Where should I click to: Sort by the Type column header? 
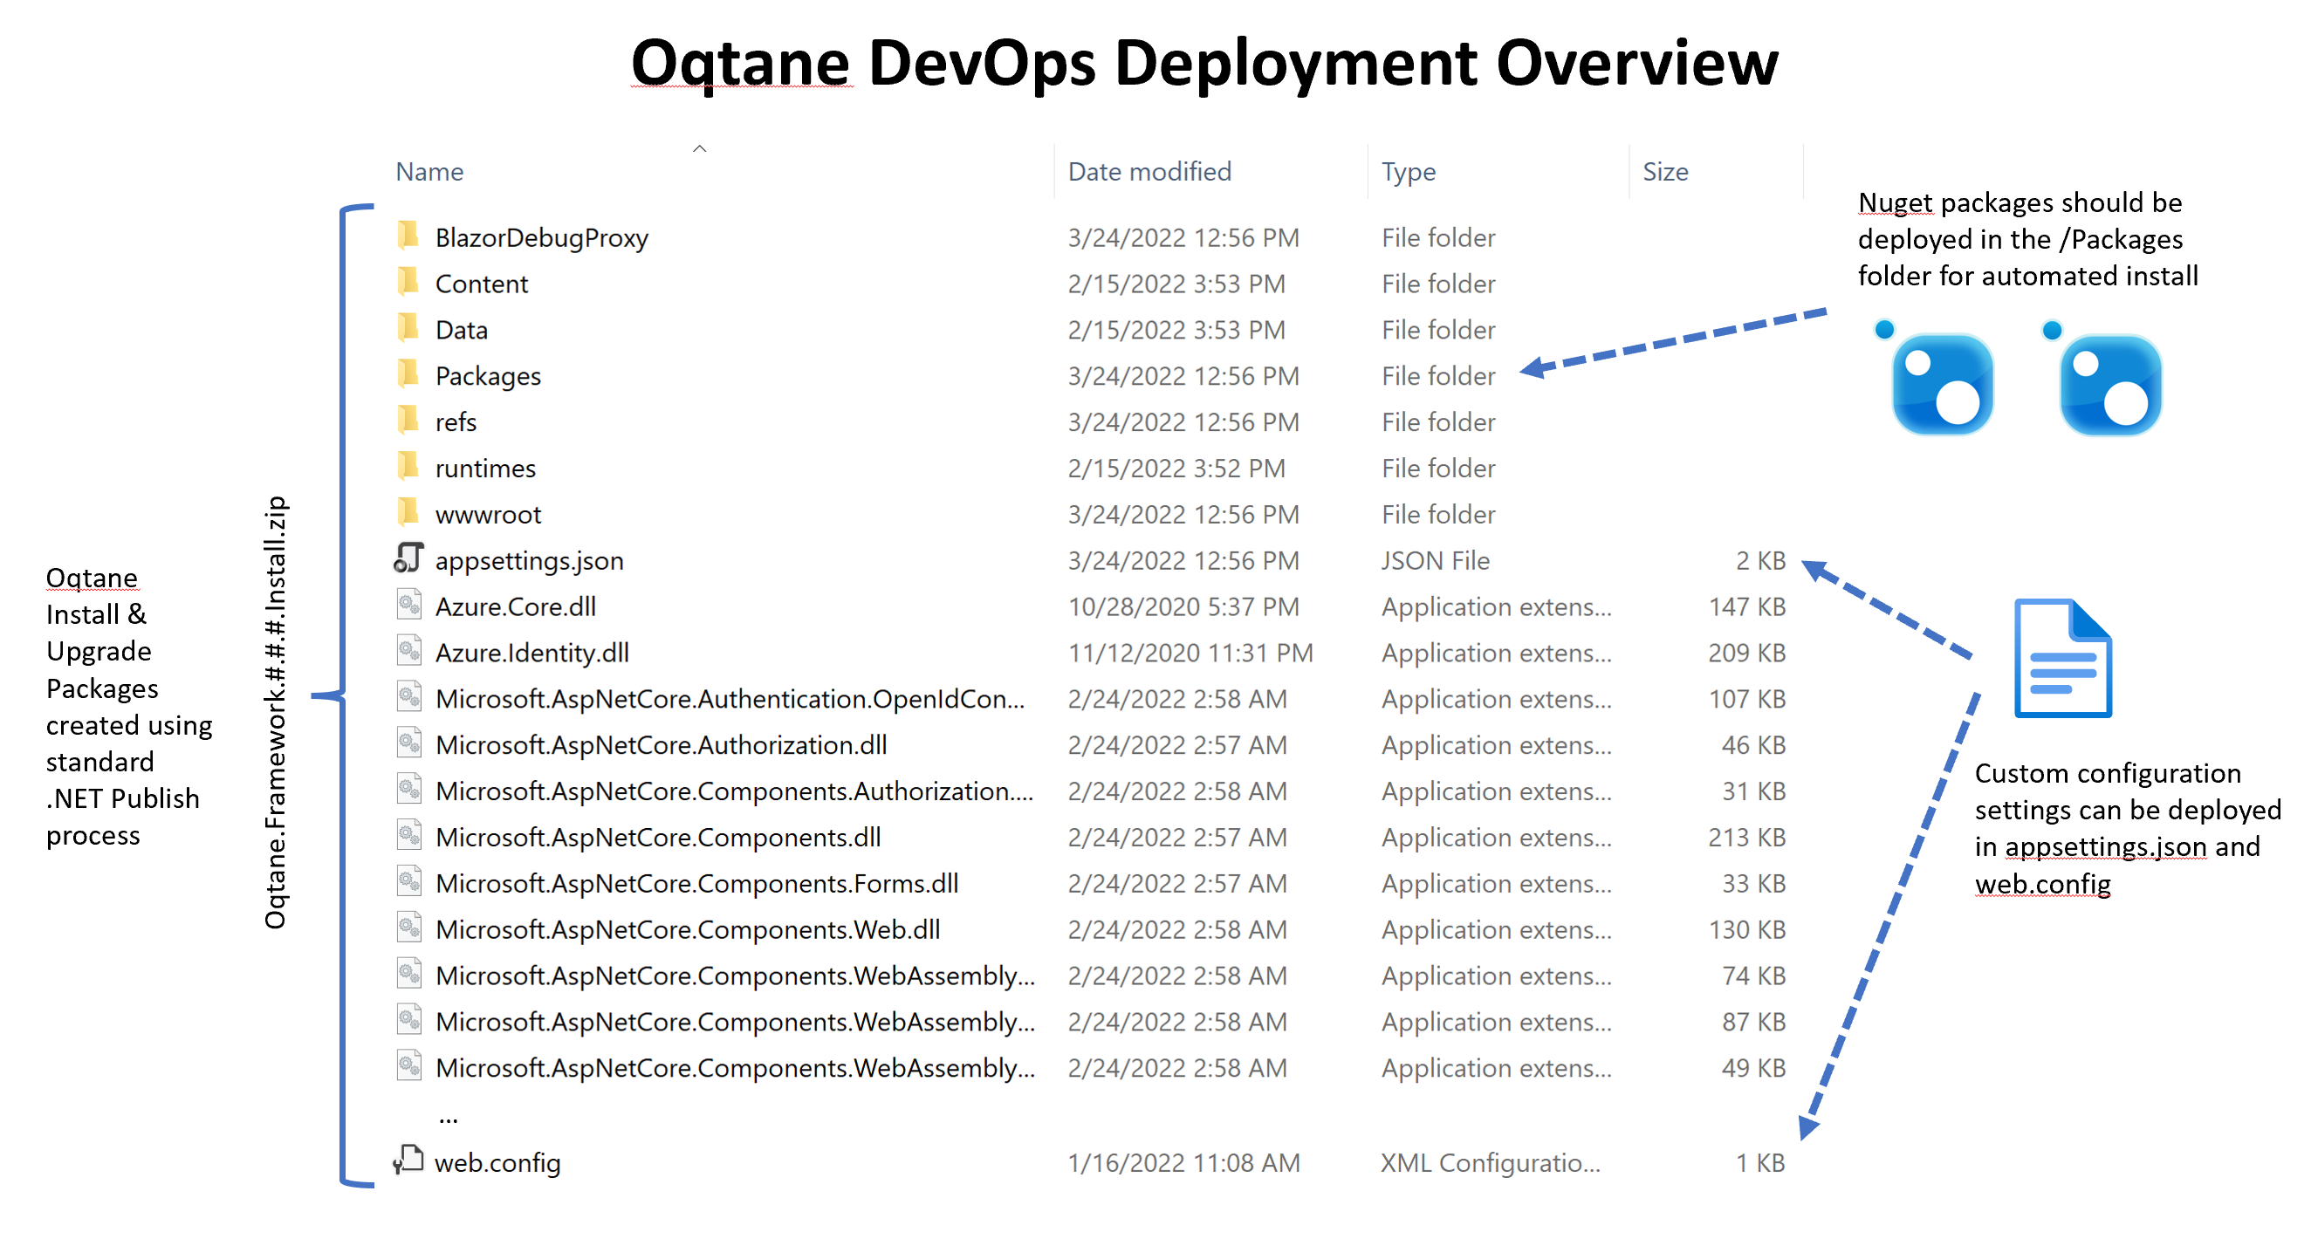tap(1409, 172)
